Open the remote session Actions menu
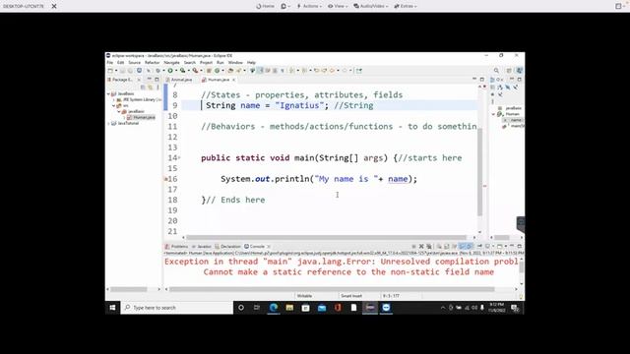Image resolution: width=630 pixels, height=354 pixels. (309, 6)
